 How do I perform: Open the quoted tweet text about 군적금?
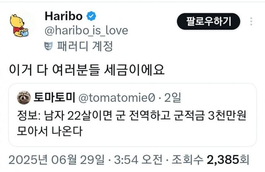tap(132, 123)
